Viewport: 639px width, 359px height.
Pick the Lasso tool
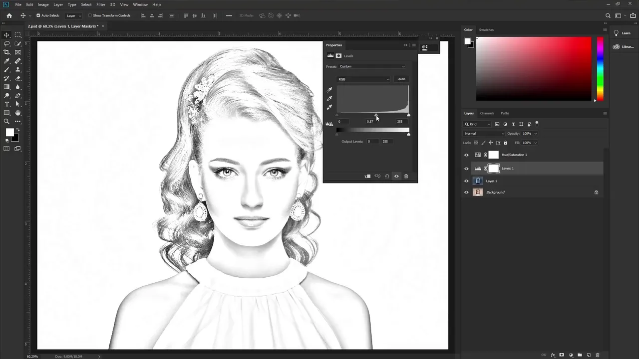click(7, 43)
